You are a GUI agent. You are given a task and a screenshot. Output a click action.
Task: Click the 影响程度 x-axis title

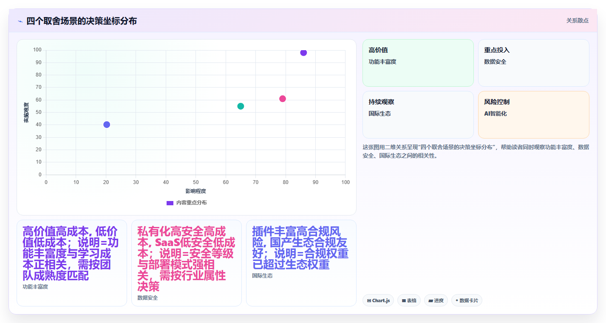click(195, 191)
